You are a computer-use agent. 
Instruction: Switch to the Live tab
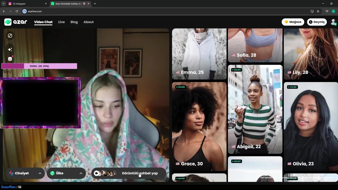click(62, 22)
